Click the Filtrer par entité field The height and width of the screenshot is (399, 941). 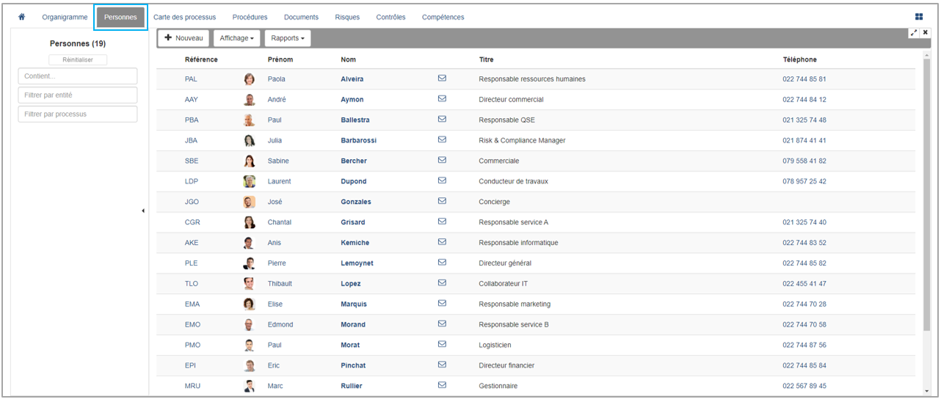click(78, 95)
